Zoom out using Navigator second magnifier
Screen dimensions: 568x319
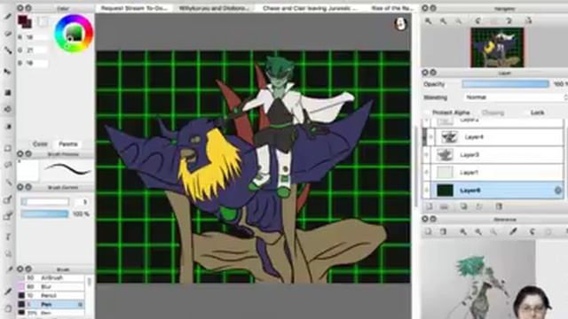point(444,21)
